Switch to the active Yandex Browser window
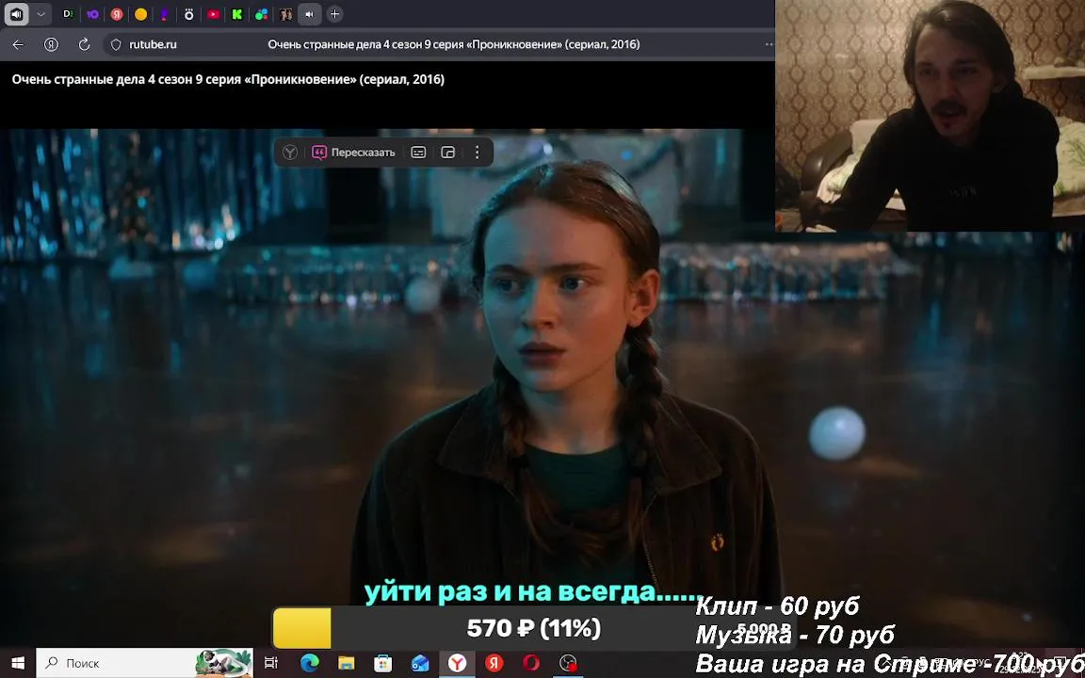Screen dimensions: 1085x678 point(457,663)
